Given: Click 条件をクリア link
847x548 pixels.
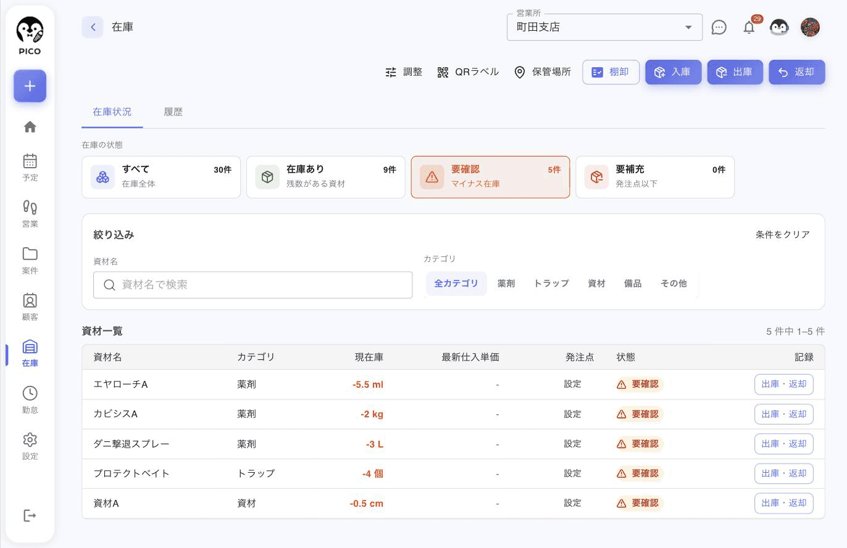Looking at the screenshot, I should [783, 235].
